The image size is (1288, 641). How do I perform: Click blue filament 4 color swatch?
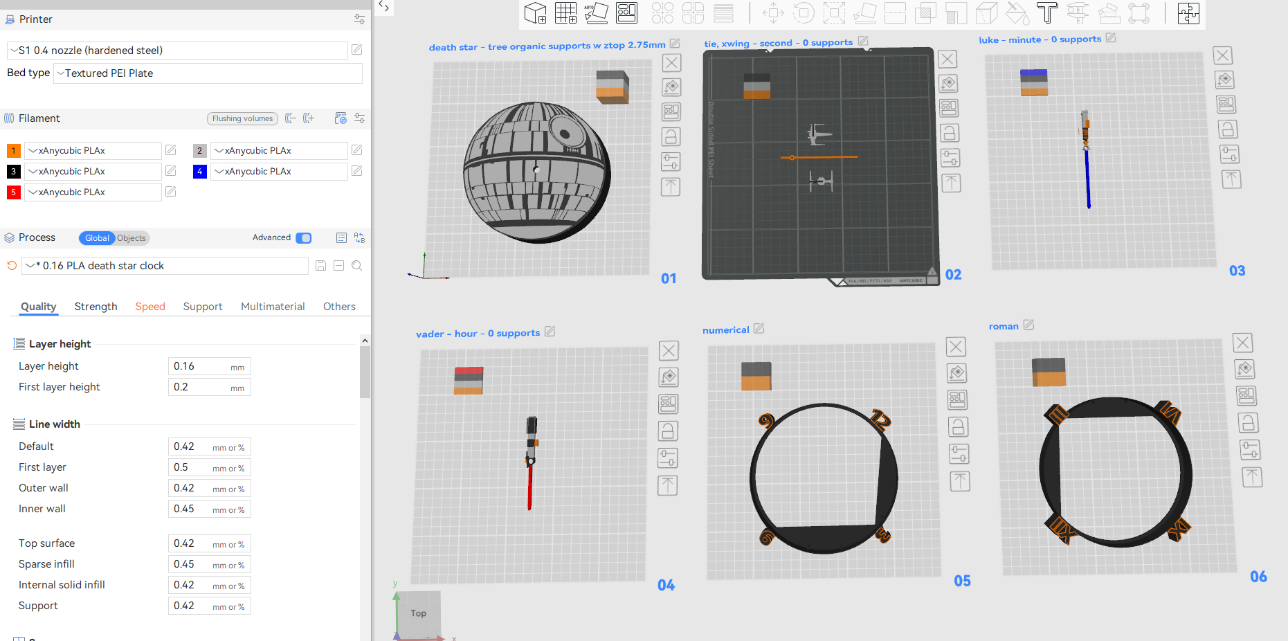(200, 171)
